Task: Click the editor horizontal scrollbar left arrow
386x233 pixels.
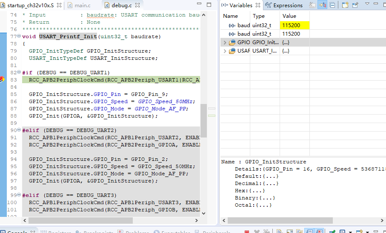Action: pyautogui.click(x=25, y=220)
